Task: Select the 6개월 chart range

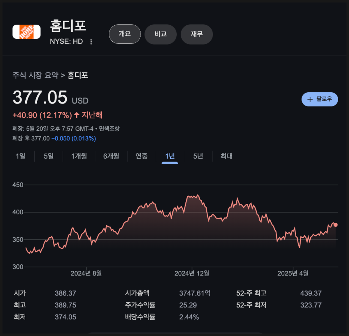Action: 111,156
